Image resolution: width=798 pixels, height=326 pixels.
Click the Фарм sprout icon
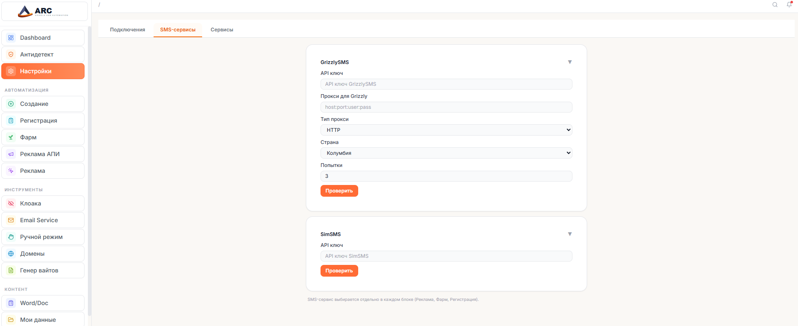pos(11,137)
